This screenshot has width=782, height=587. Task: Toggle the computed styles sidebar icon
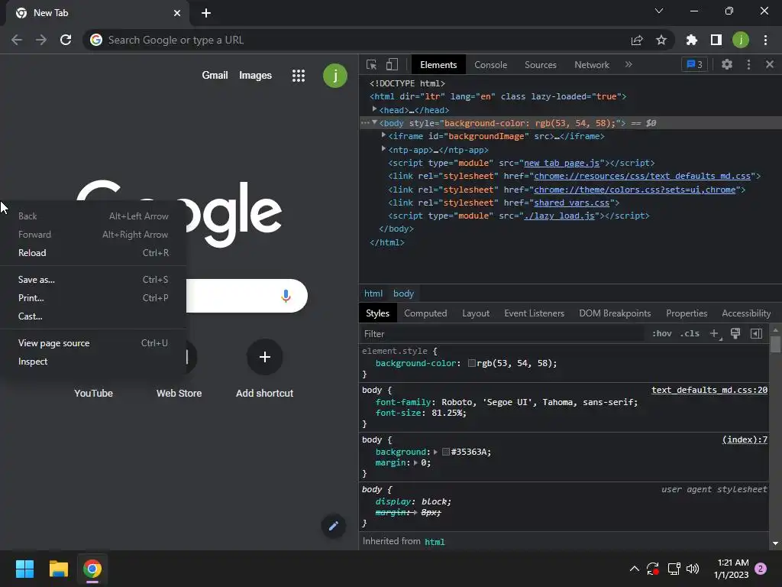coord(756,334)
